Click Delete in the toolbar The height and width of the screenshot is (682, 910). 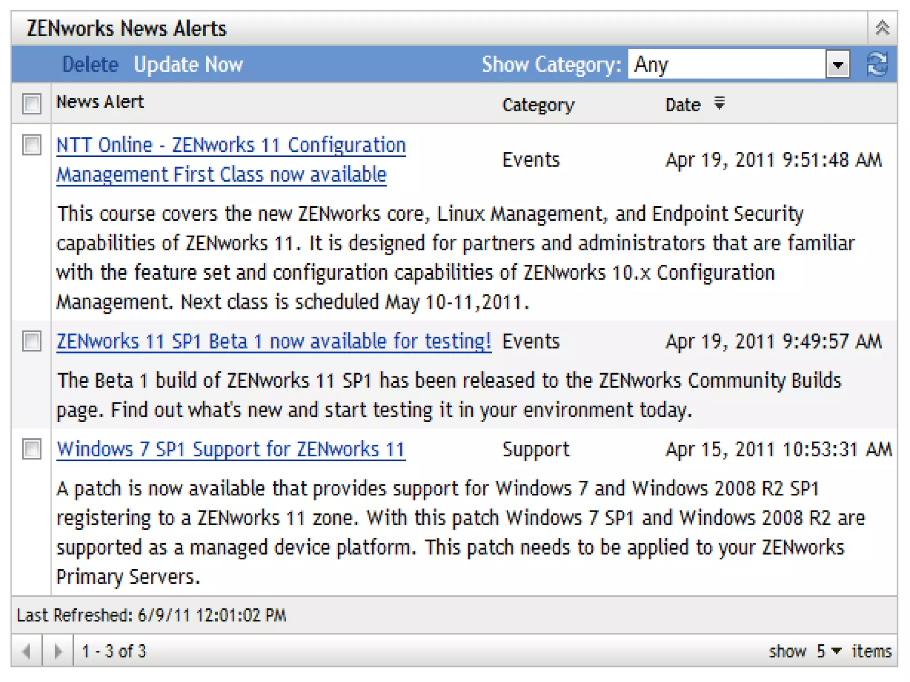click(90, 64)
